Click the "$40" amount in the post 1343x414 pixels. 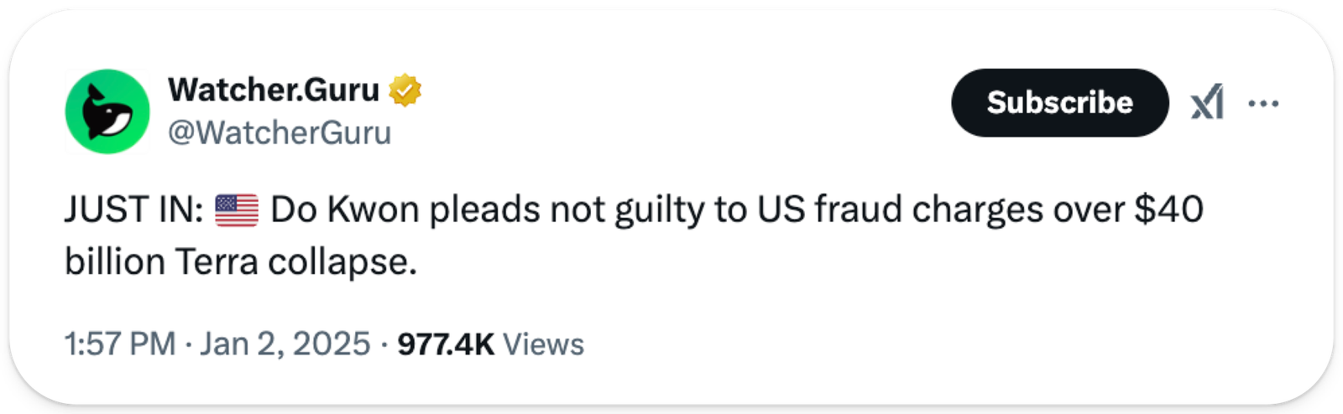tap(1168, 210)
